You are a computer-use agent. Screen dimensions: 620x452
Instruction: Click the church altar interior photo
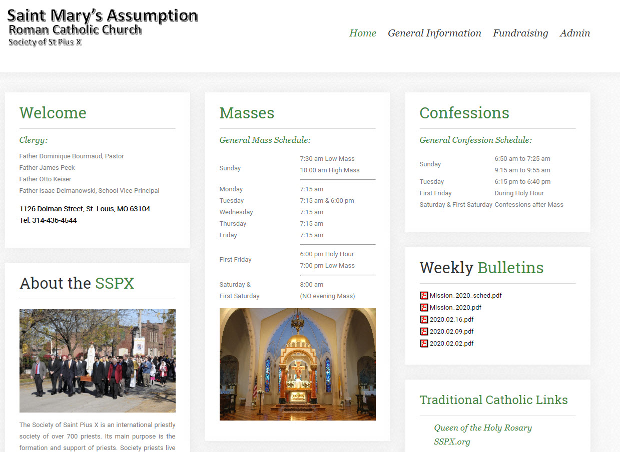click(298, 364)
